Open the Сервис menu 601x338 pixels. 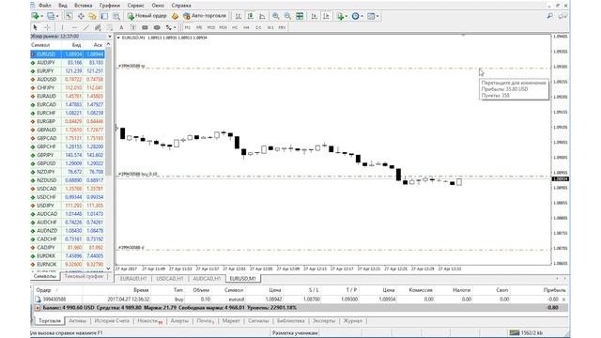coord(135,6)
